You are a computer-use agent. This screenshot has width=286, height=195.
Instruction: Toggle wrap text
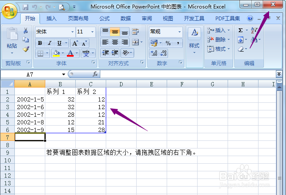[x=135, y=32]
